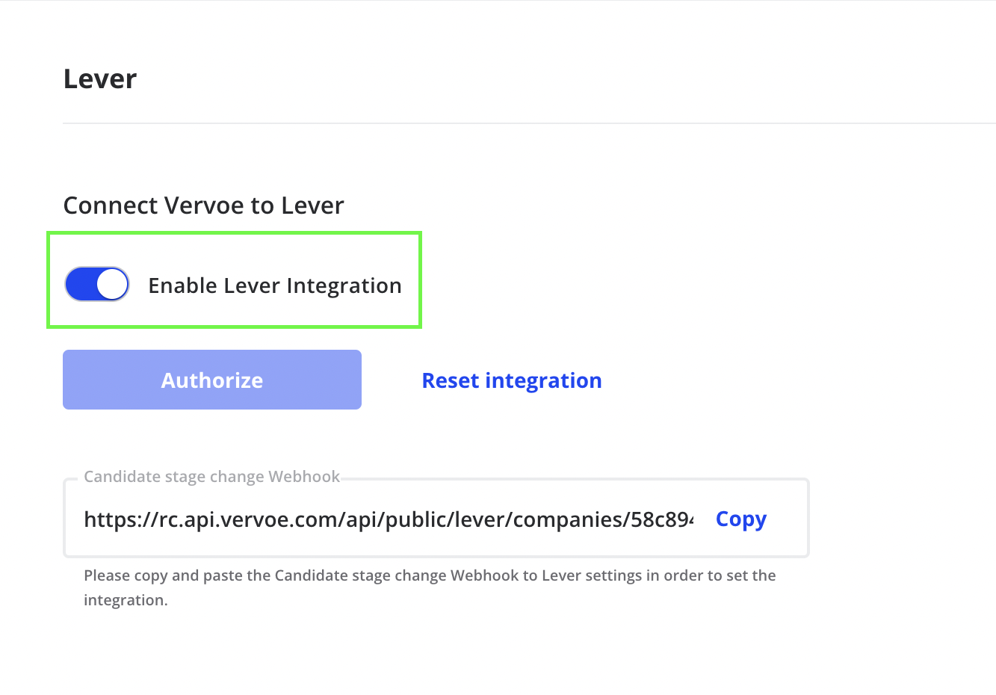Toggle the Enable Lever Integration switch

point(97,285)
